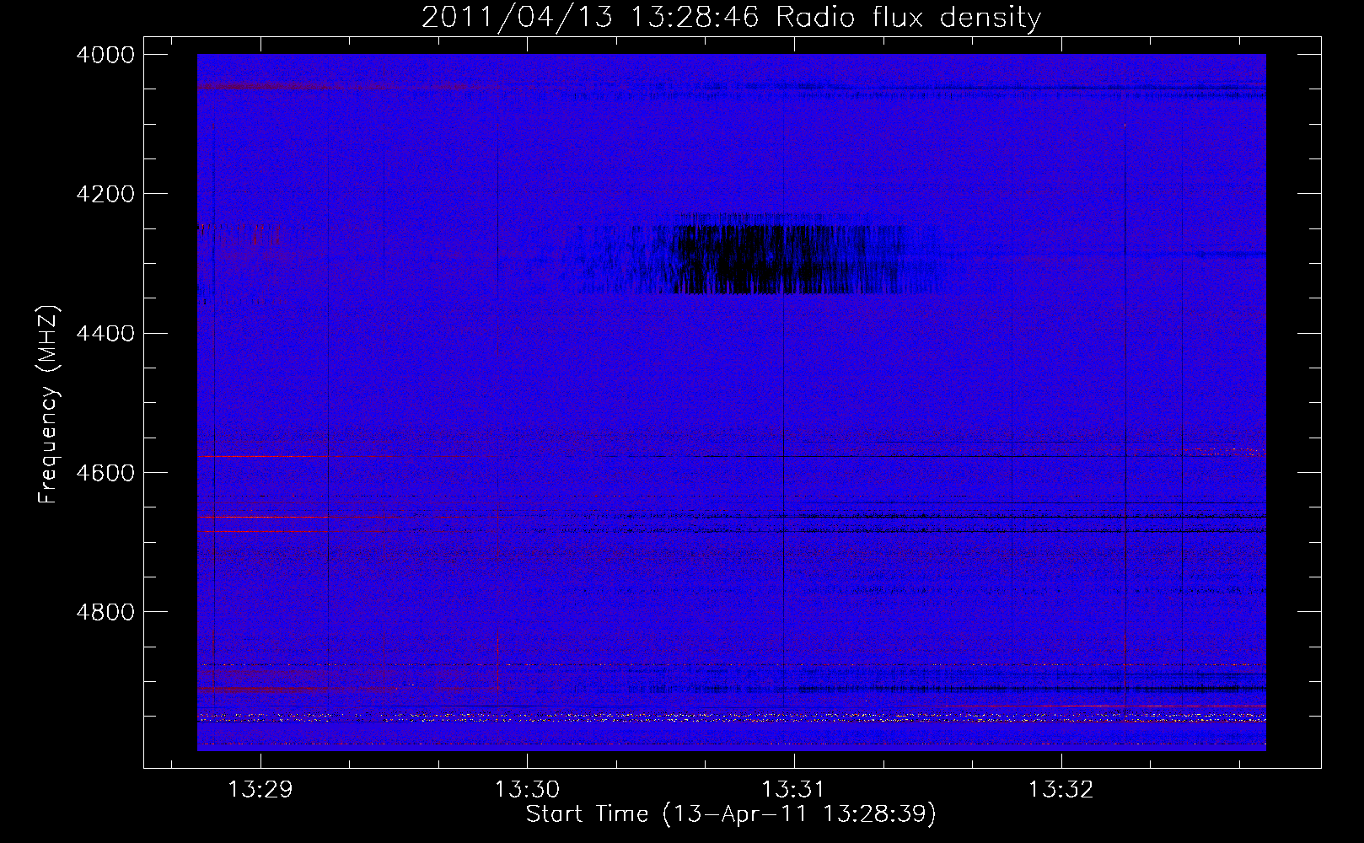This screenshot has height=843, width=1364.
Task: Select the 4400 frequency axis label
Action: pos(105,333)
